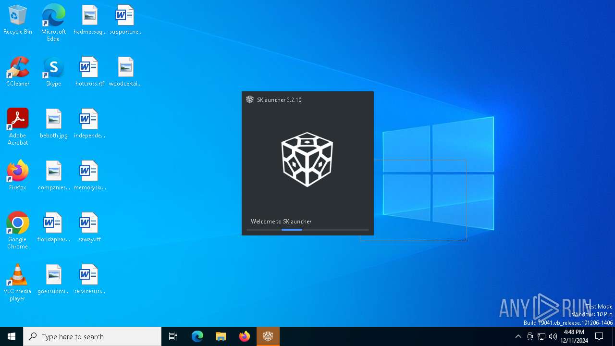Open the Recycle Bin desktop icon
Viewport: 615px width, 346px height.
point(18,20)
